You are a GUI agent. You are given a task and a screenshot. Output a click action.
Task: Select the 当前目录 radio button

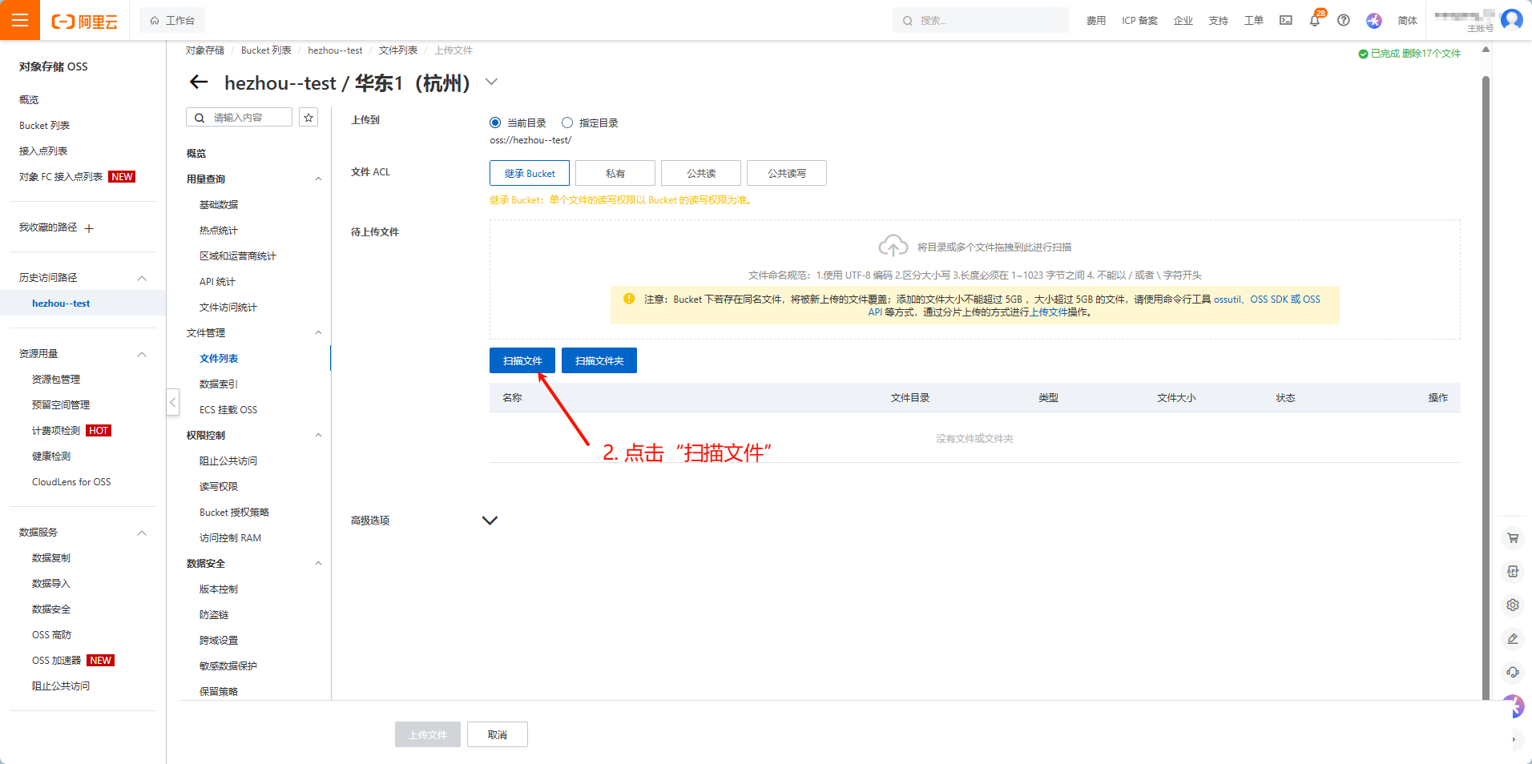point(495,123)
